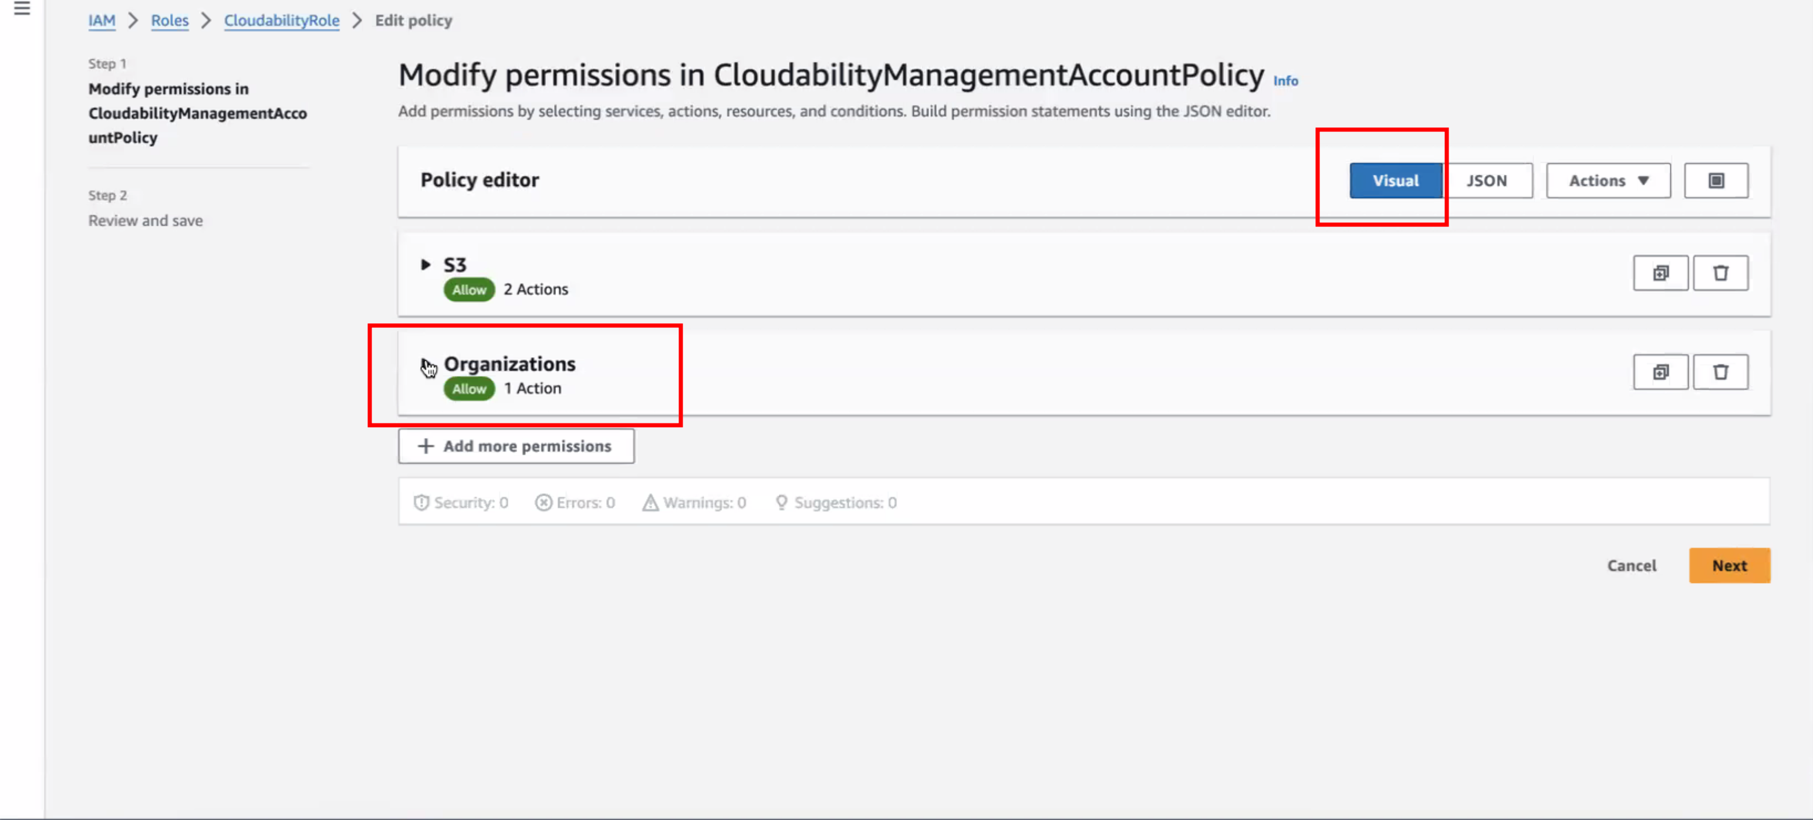Open the hamburger navigation menu
Image resolution: width=1813 pixels, height=820 pixels.
22,8
